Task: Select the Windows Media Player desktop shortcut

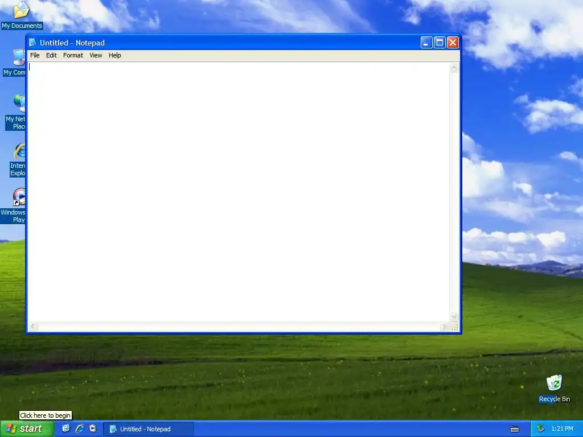Action: 14,205
